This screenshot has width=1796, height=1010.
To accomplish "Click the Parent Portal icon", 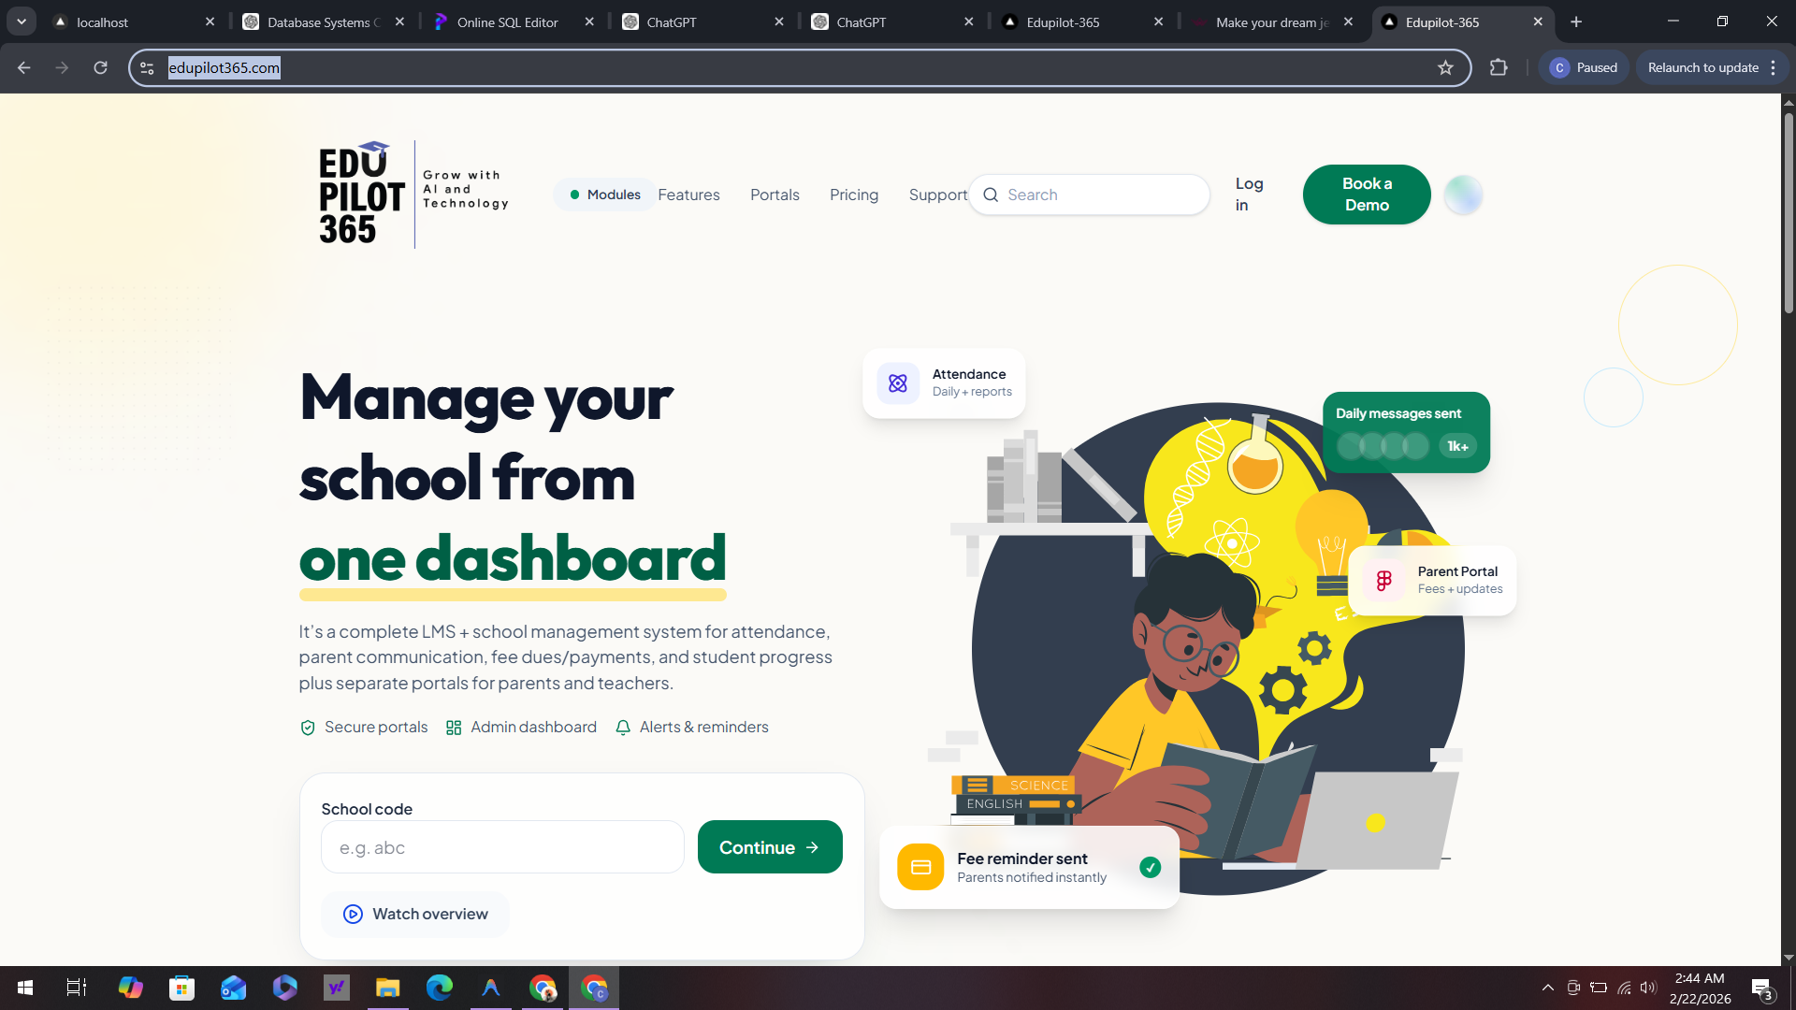I will click(1383, 580).
